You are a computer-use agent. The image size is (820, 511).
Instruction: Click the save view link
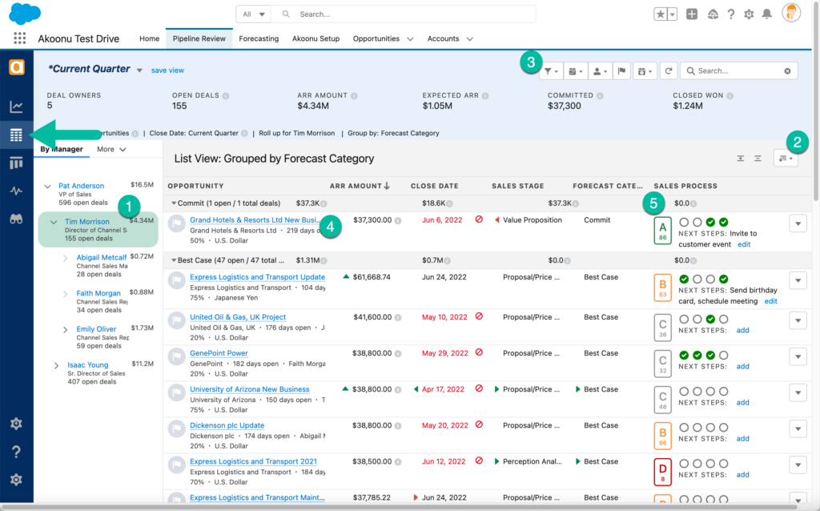point(167,70)
